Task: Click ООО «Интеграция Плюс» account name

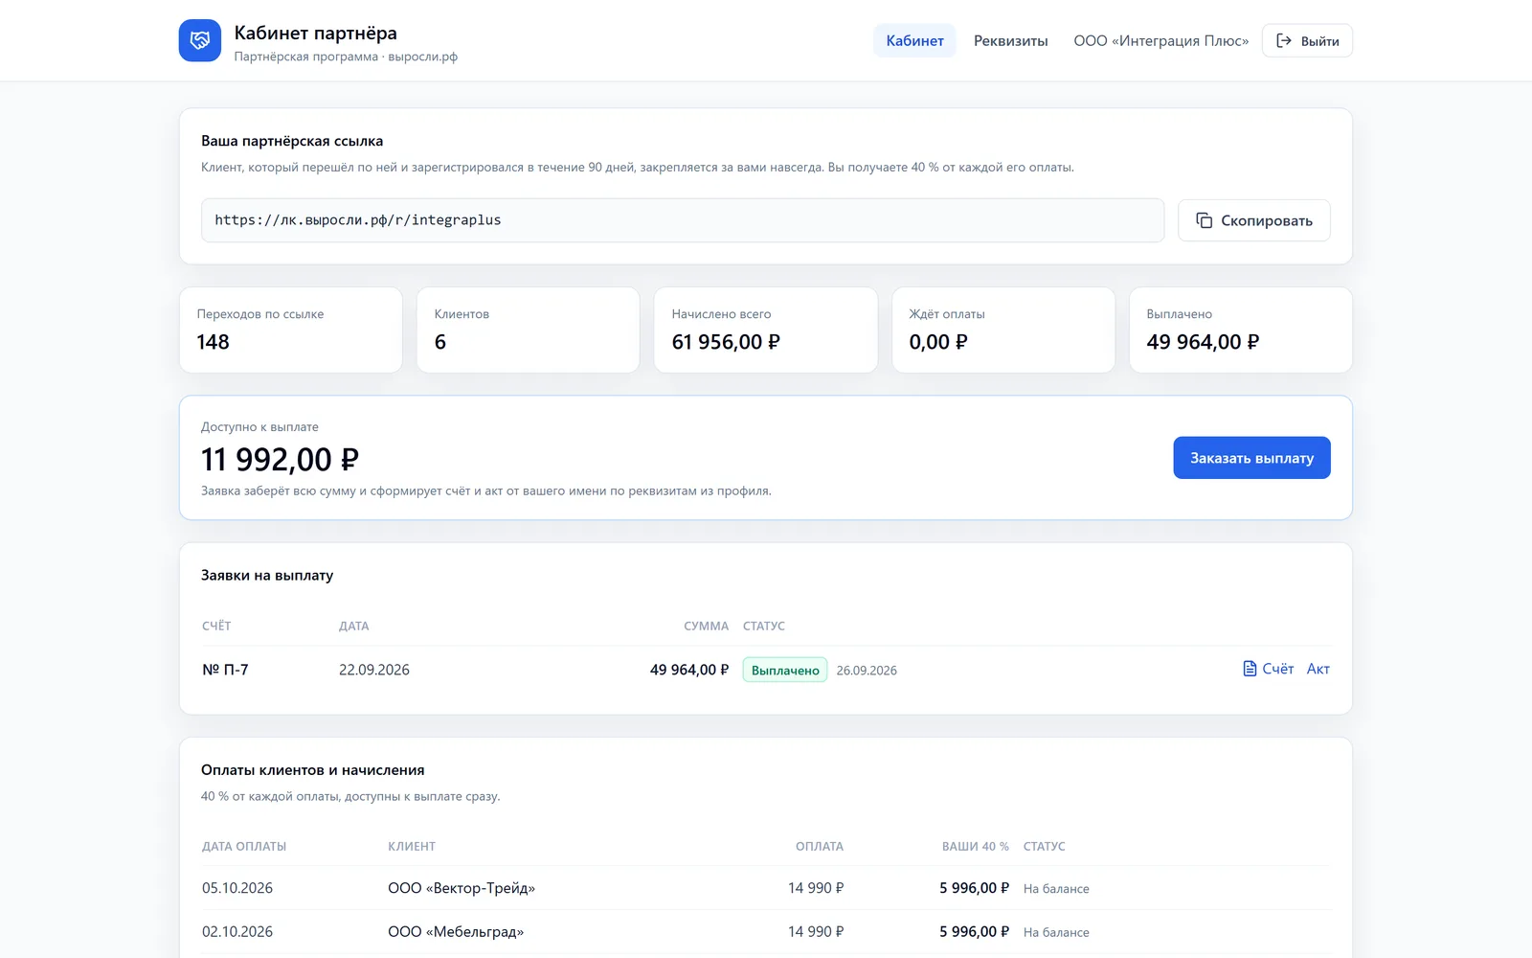Action: pyautogui.click(x=1160, y=40)
